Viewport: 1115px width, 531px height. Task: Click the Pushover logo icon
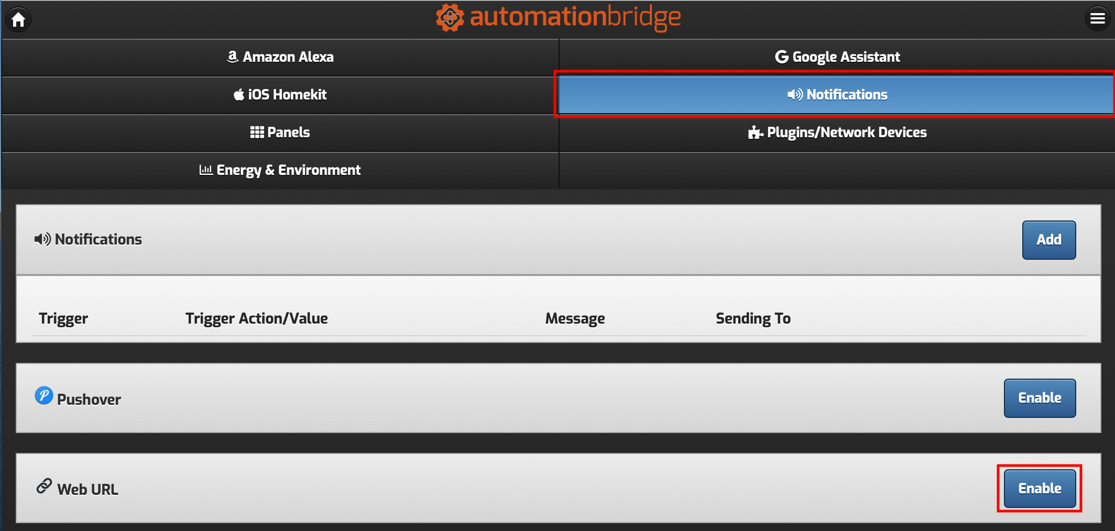pos(44,395)
